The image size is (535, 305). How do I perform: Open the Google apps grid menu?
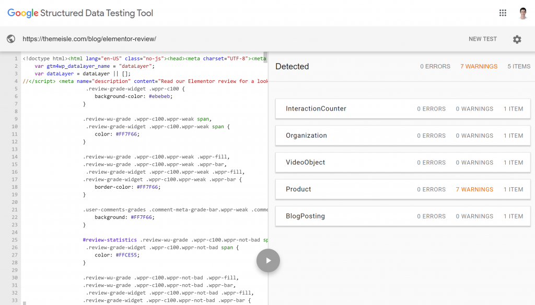pyautogui.click(x=503, y=13)
